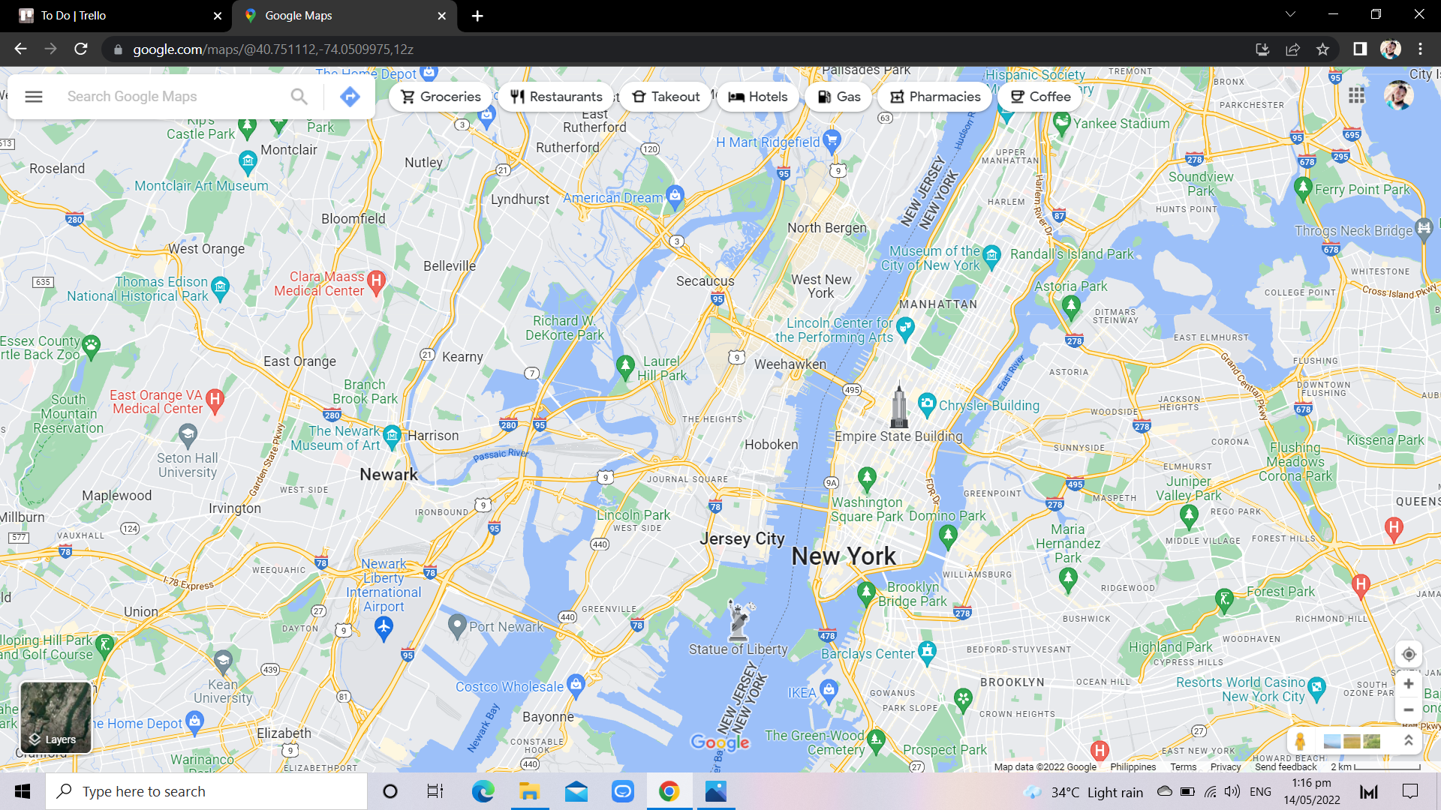Viewport: 1441px width, 810px height.
Task: Open the tab search dropdown arrow
Action: pyautogui.click(x=1290, y=14)
